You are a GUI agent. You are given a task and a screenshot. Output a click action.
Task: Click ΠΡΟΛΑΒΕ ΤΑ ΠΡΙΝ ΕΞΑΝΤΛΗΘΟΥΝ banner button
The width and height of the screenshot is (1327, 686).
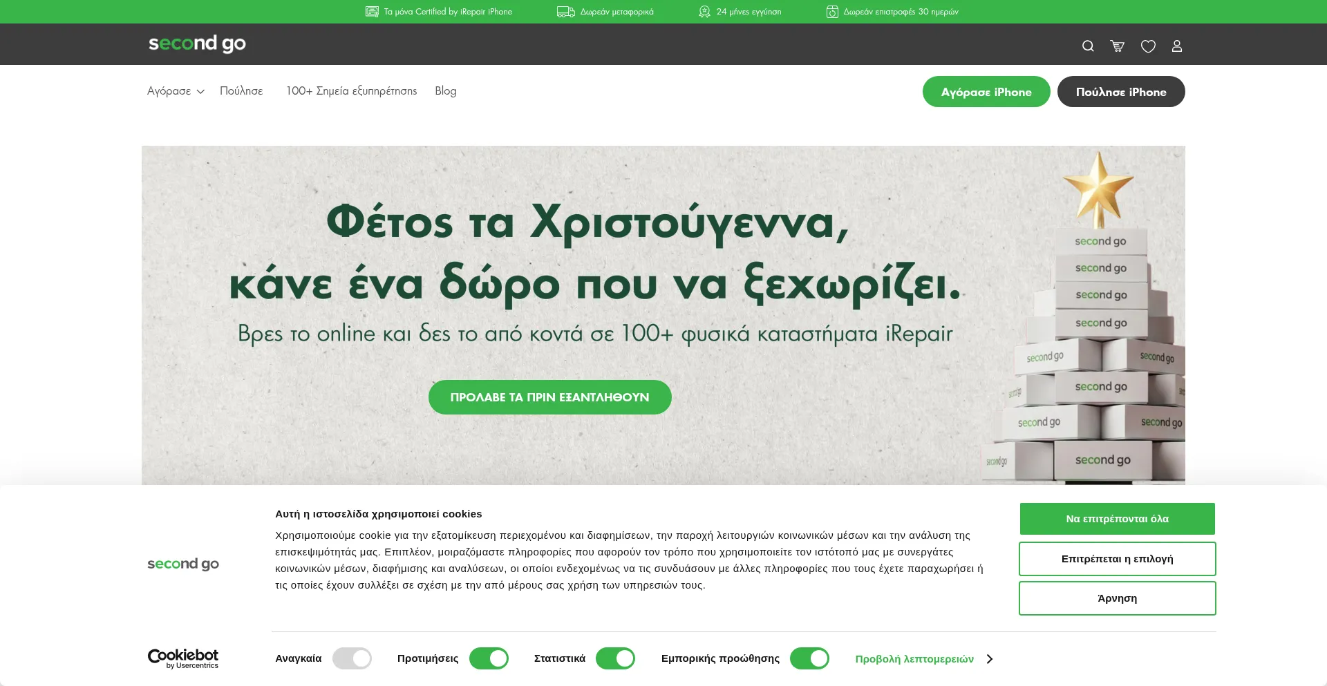pos(549,397)
